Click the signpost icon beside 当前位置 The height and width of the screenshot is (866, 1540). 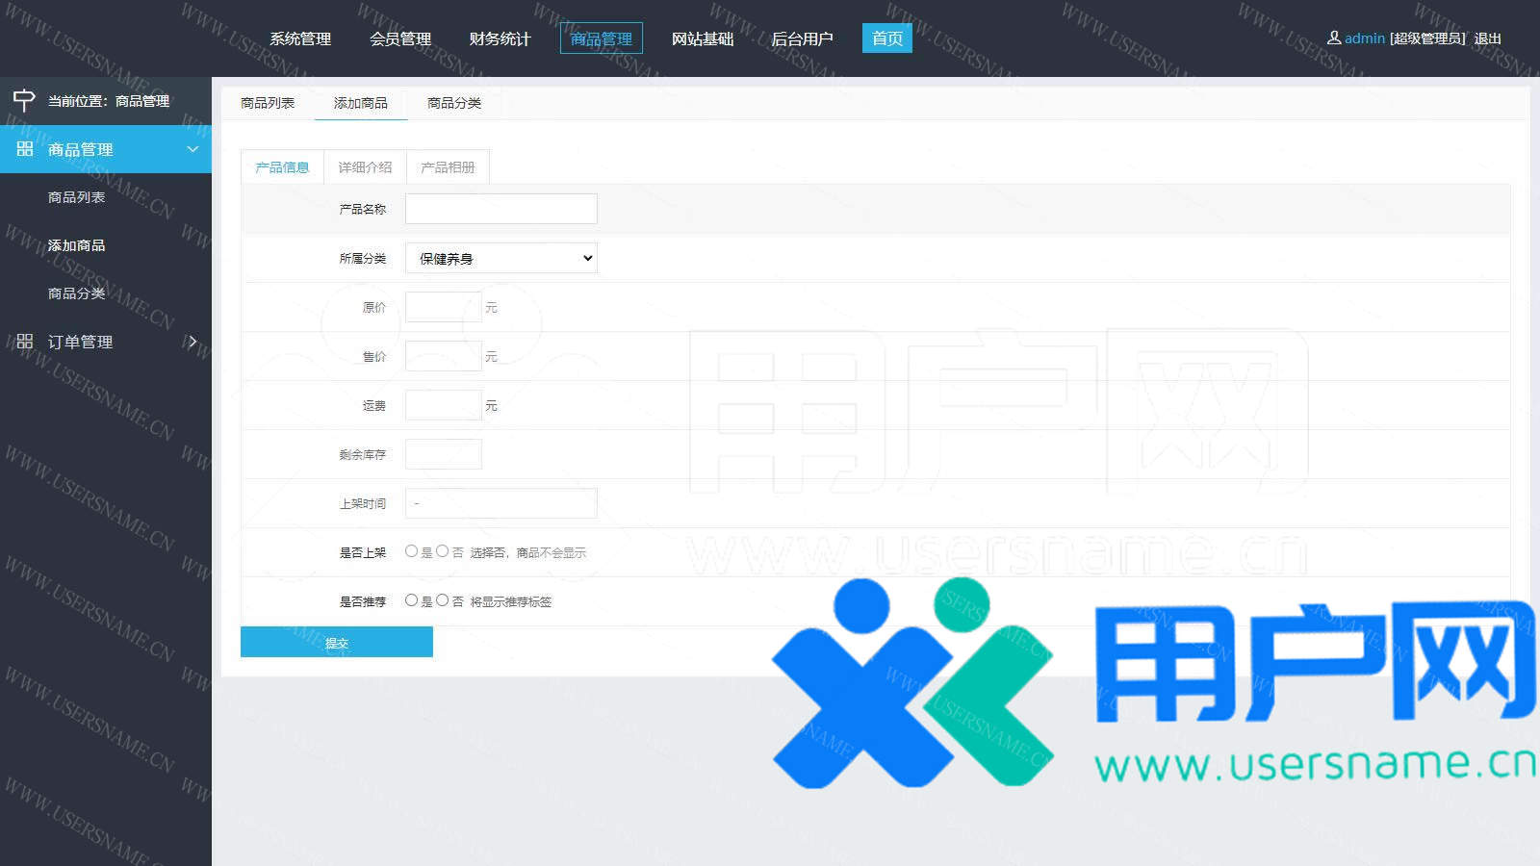coord(24,100)
